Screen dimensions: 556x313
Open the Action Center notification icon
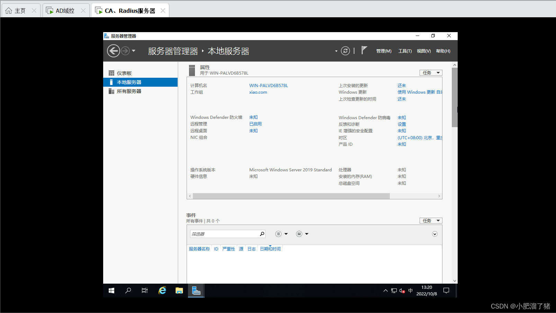(x=446, y=291)
